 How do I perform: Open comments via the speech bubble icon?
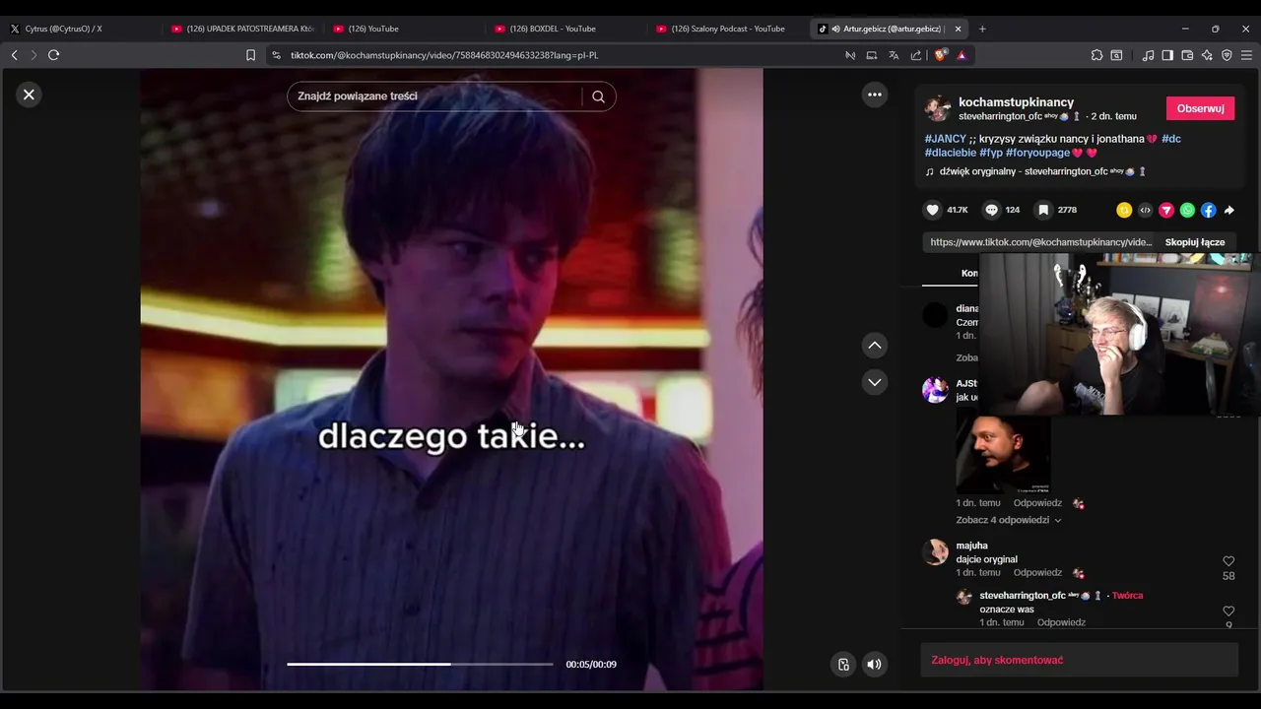point(992,210)
